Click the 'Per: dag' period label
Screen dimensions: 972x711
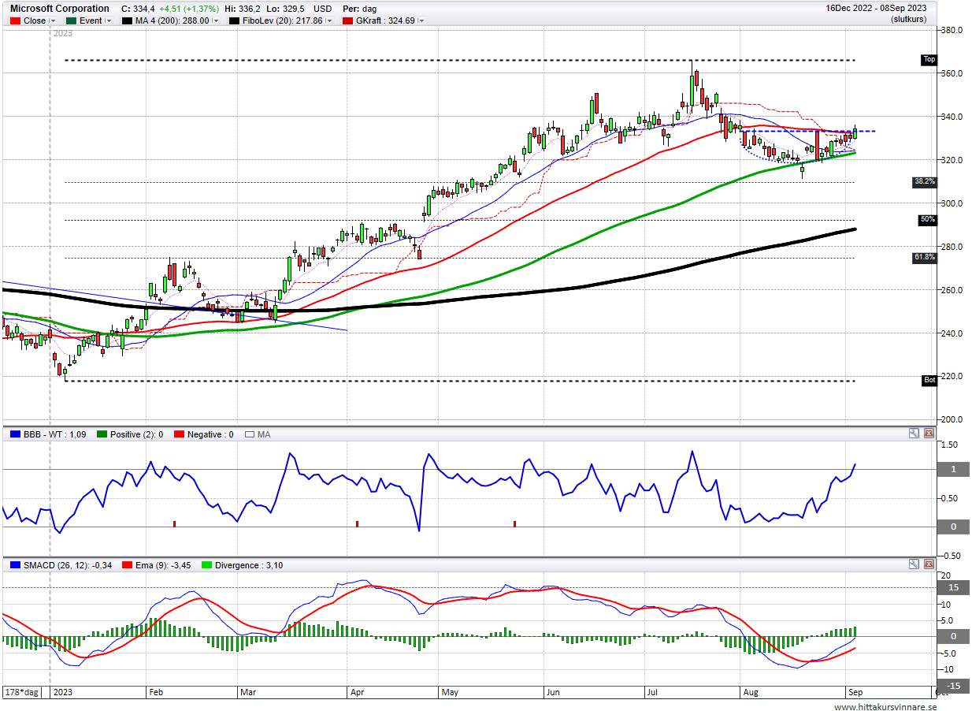(359, 9)
